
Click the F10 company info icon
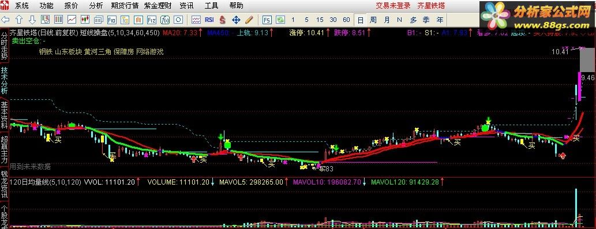112,20
